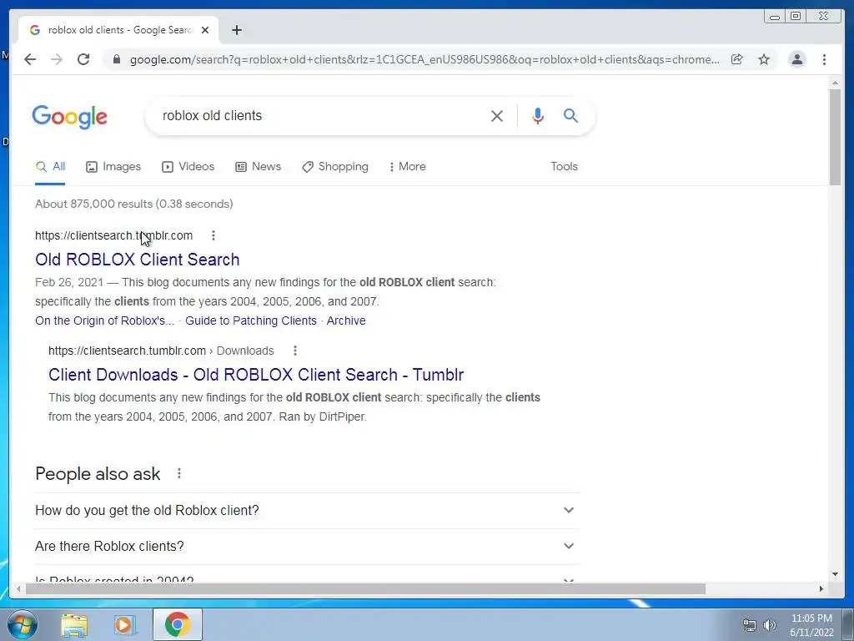Open On the Origin of Roblox's sitelink

(104, 321)
